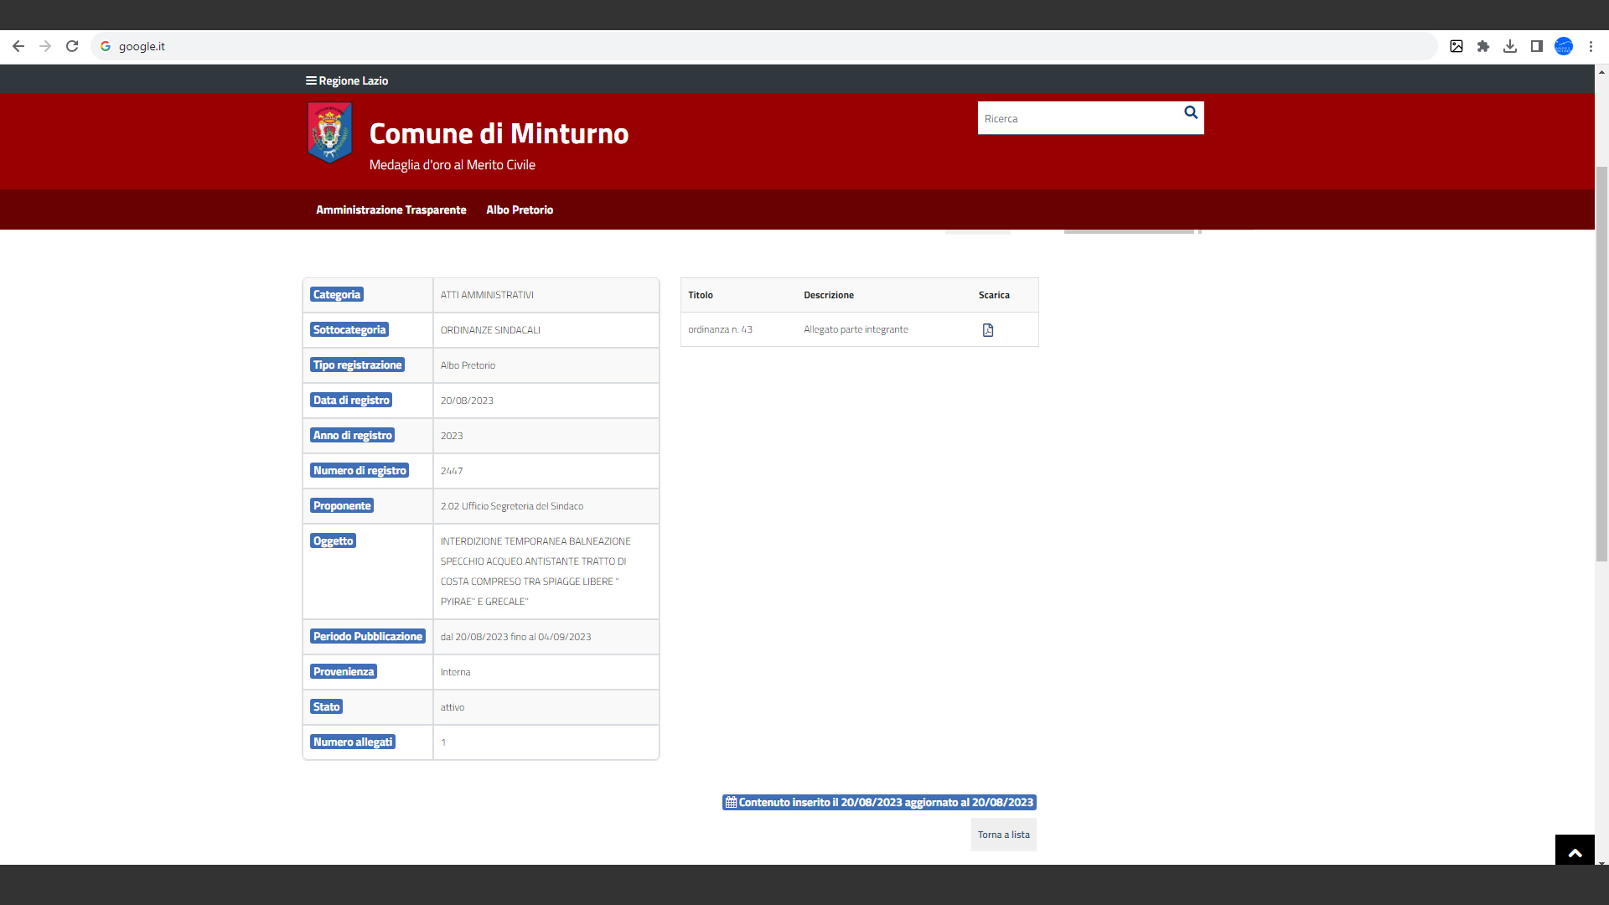This screenshot has height=905, width=1609.
Task: Open Albo Pretorio menu item
Action: tap(520, 209)
